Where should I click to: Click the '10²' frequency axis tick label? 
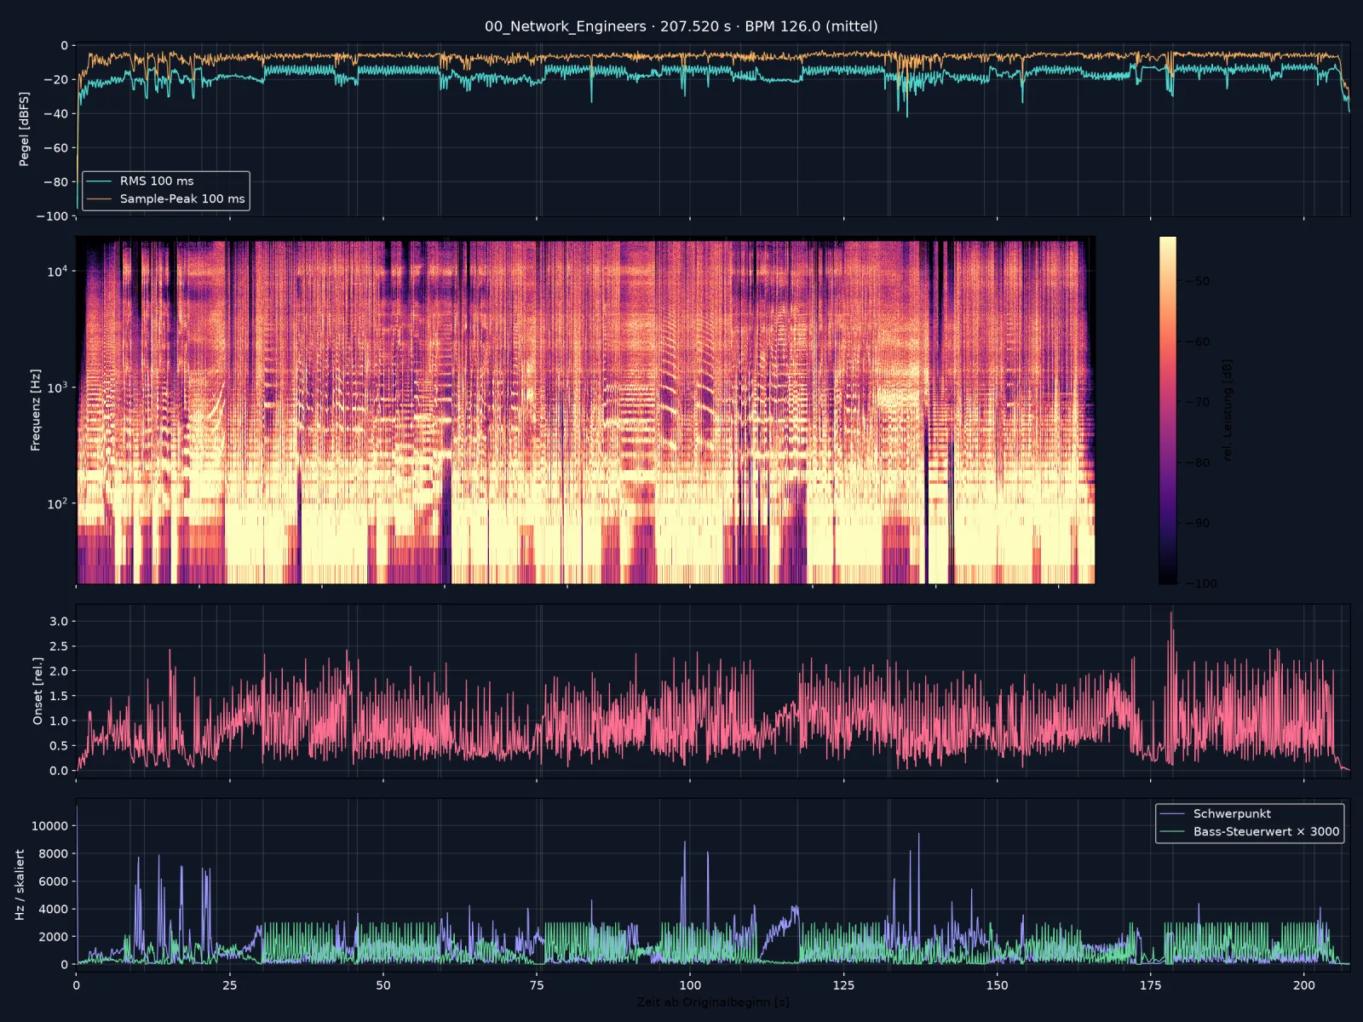pos(57,502)
